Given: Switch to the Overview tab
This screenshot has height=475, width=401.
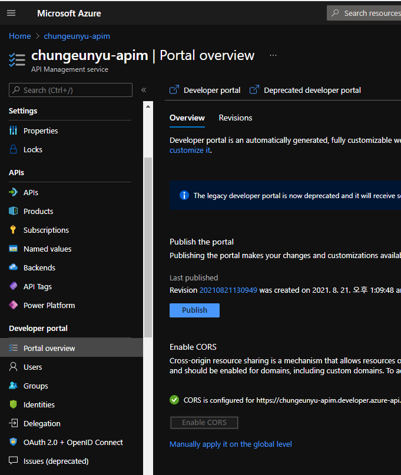Looking at the screenshot, I should coord(187,118).
